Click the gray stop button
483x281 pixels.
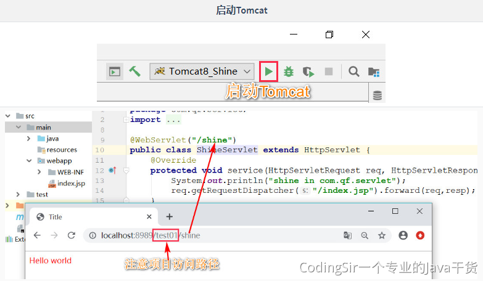[x=329, y=71]
